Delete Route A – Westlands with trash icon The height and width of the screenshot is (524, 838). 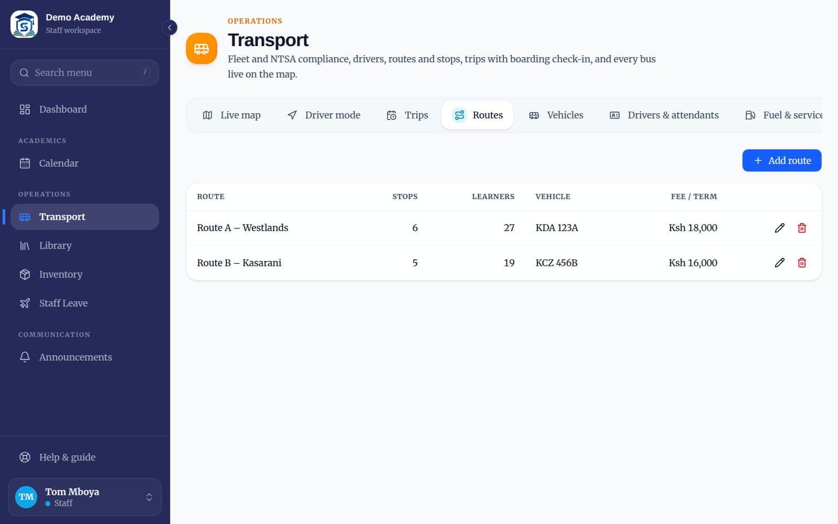click(801, 228)
